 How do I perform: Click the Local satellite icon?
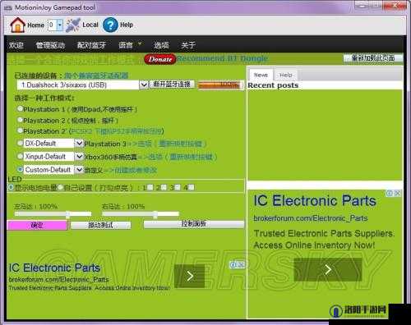click(73, 25)
